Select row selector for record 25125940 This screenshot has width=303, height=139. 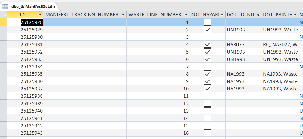point(3,111)
